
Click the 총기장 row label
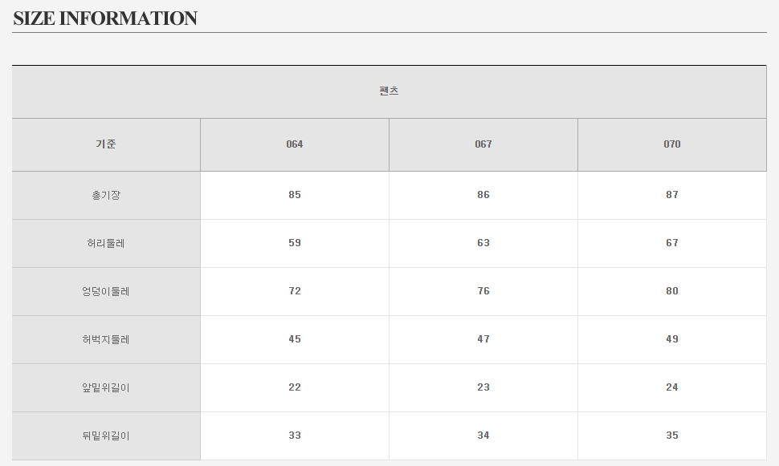tap(106, 195)
